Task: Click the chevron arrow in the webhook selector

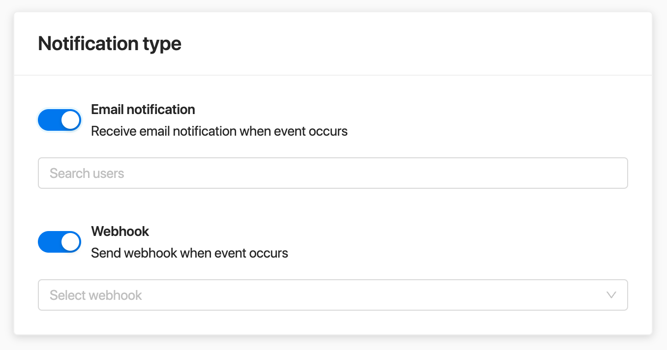Action: (611, 295)
